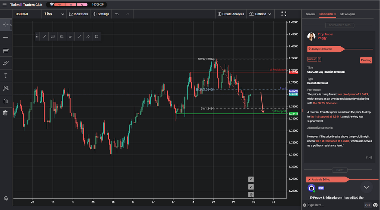Pick rectangle shape in floating toolbar
This screenshot has height=210, width=380.
(x=96, y=37)
